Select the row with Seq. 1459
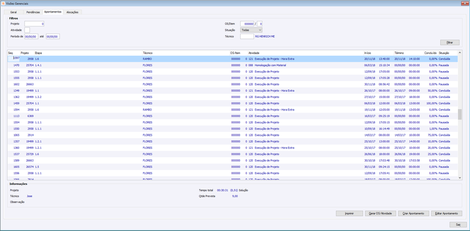 pyautogui.click(x=233, y=103)
